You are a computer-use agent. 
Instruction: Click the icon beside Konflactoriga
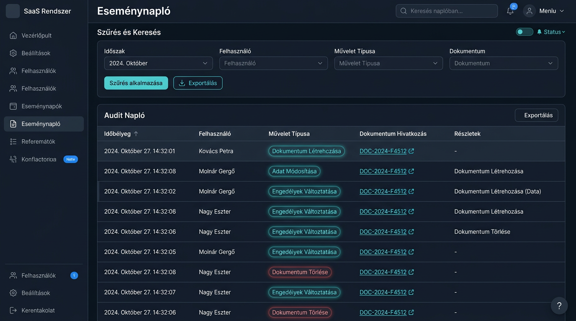pyautogui.click(x=13, y=159)
